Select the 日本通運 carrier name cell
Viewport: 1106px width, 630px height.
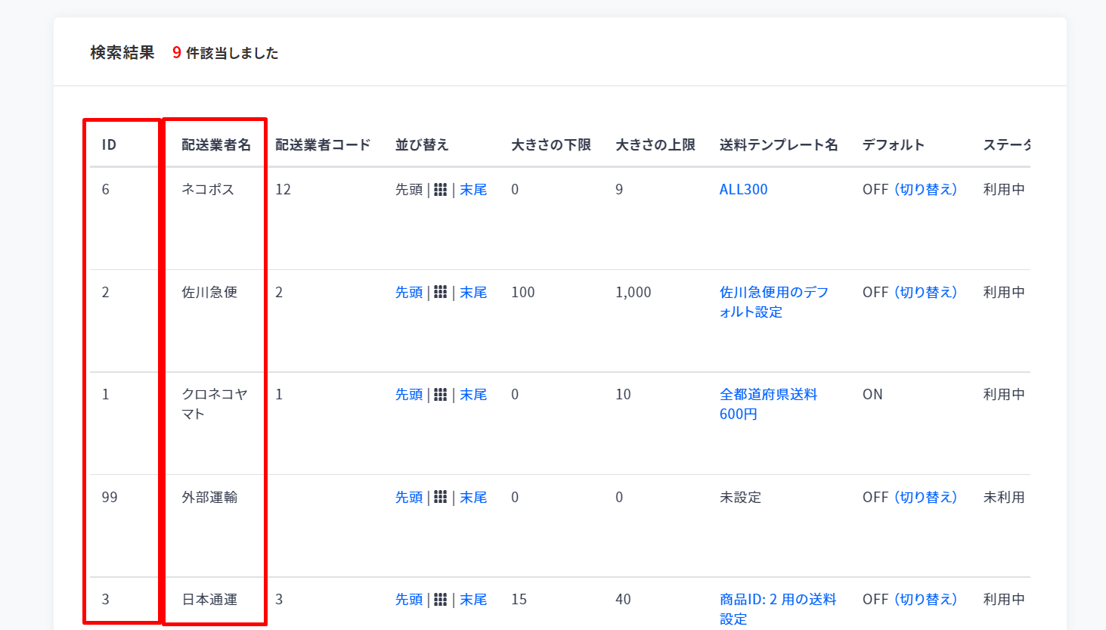tap(209, 599)
